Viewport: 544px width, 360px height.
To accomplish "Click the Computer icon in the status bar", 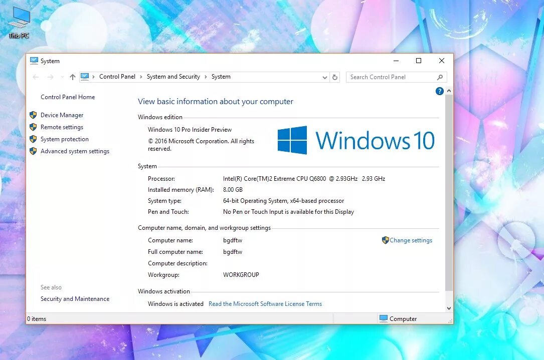I will (384, 318).
